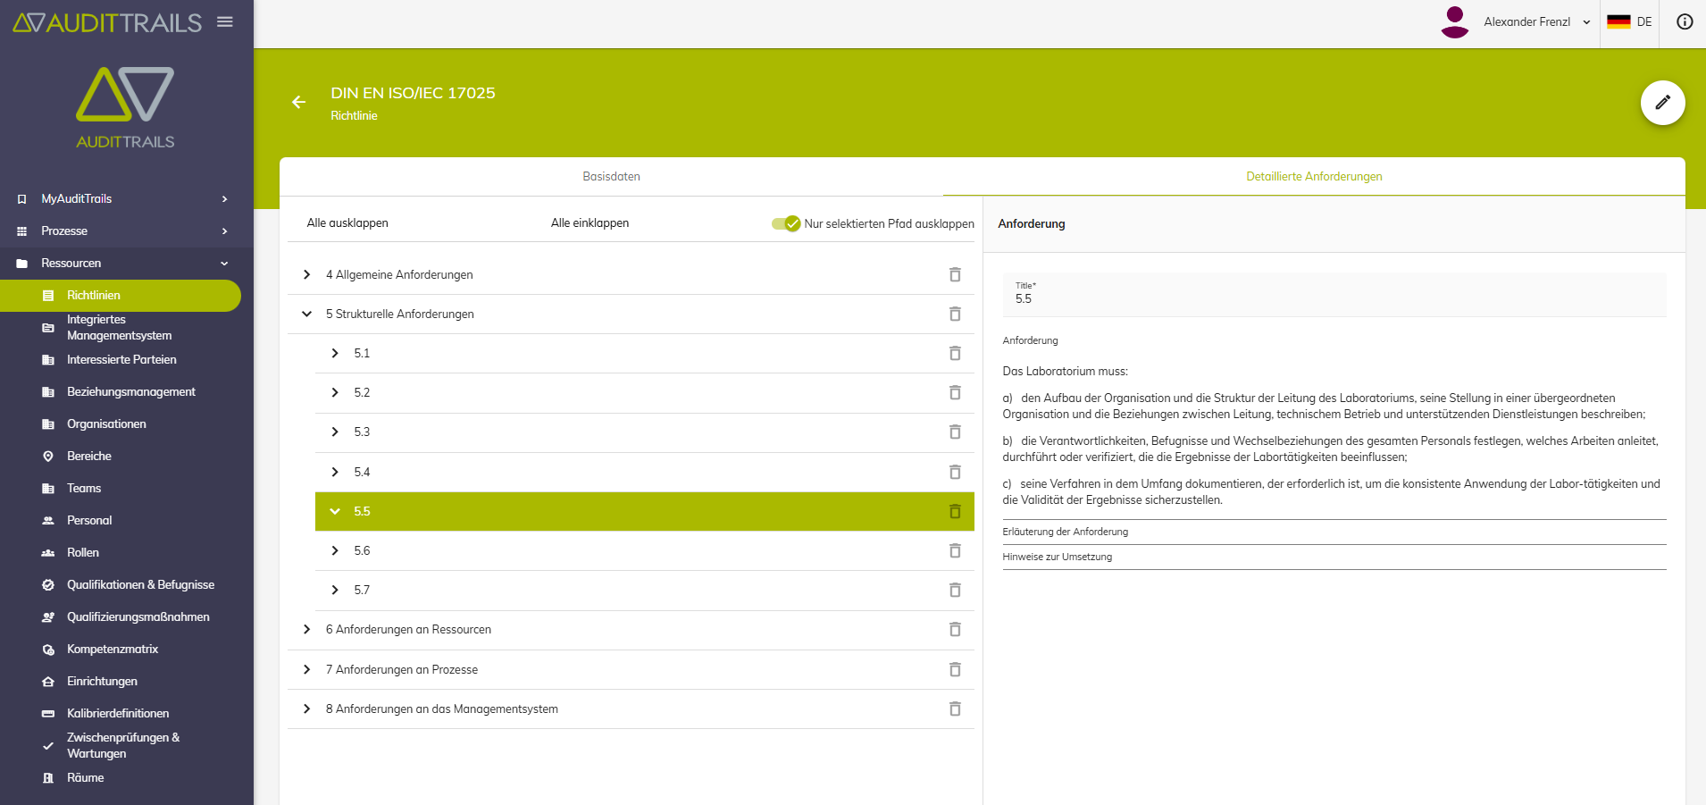Click the AuditTrails logo in sidebar
1706x805 pixels.
tap(125, 107)
